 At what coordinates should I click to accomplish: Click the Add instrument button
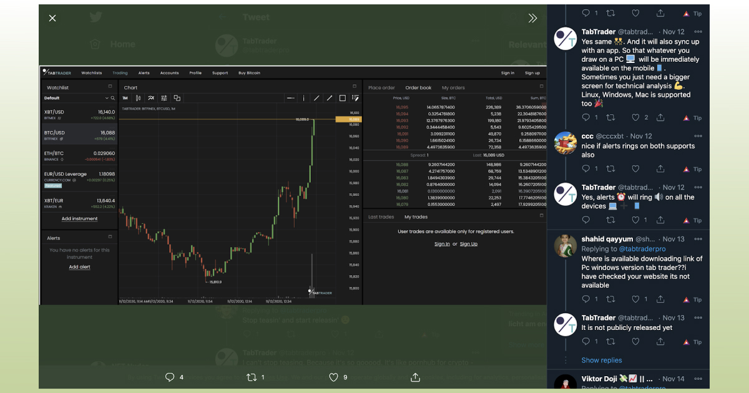[x=79, y=218]
